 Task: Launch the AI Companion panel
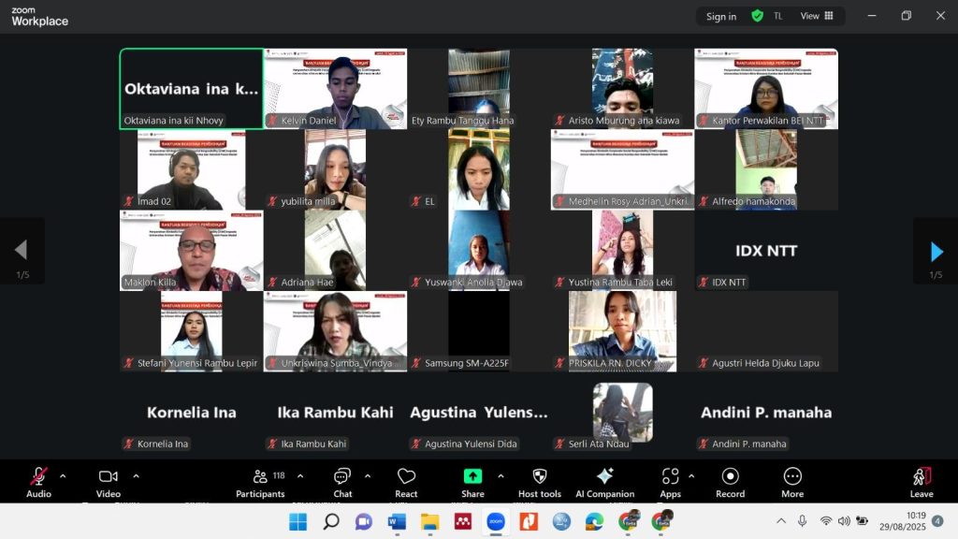coord(604,482)
